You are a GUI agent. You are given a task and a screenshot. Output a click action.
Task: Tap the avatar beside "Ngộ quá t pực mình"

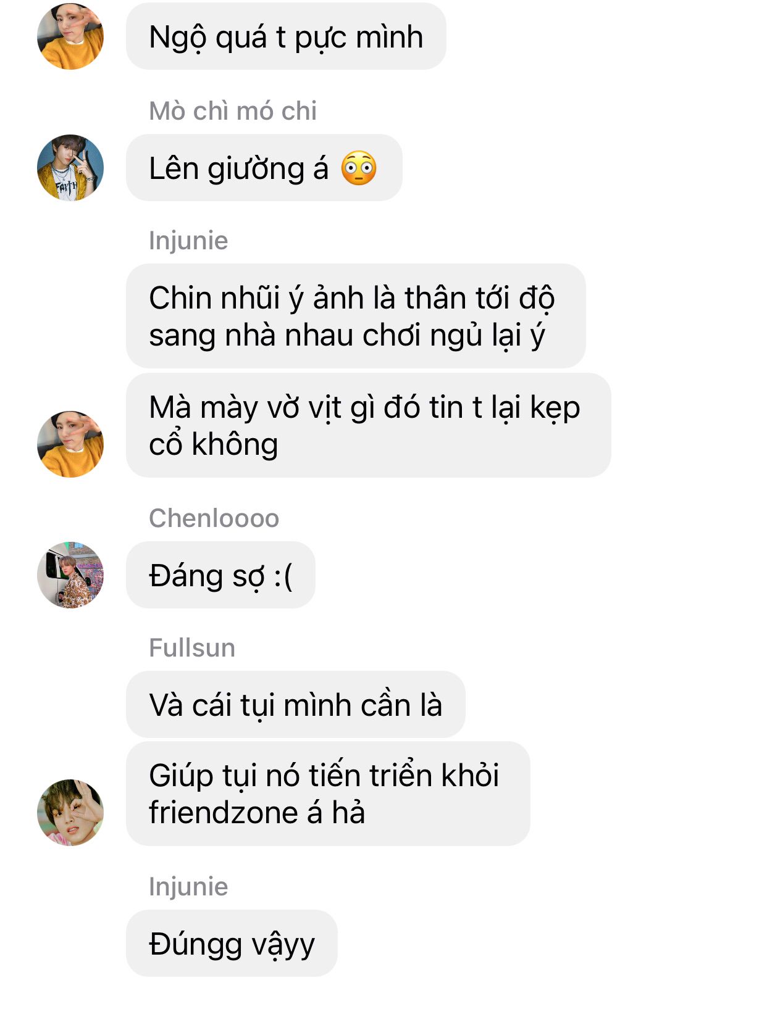(x=70, y=36)
